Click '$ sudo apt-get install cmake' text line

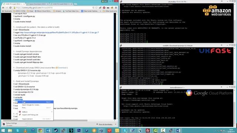pyautogui.click(x=26, y=54)
